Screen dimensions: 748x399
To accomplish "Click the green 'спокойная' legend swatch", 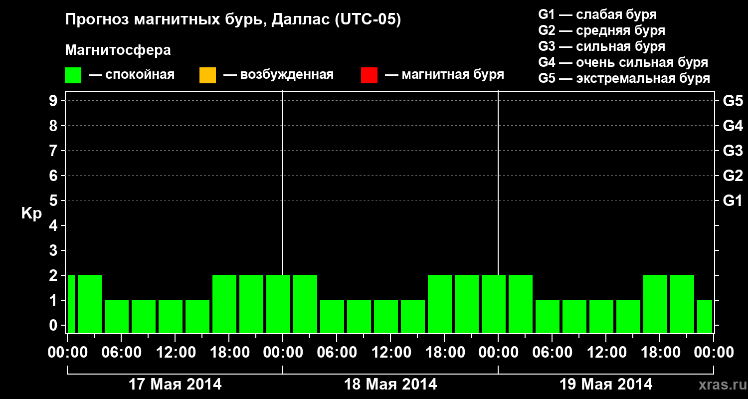I will [73, 75].
